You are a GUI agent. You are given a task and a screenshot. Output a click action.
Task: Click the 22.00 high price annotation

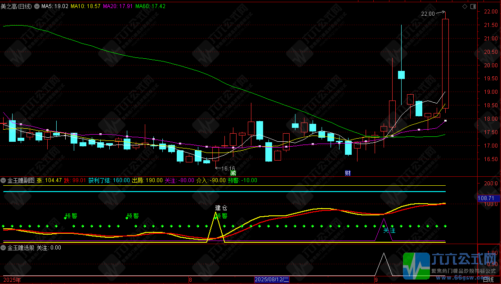click(x=428, y=14)
